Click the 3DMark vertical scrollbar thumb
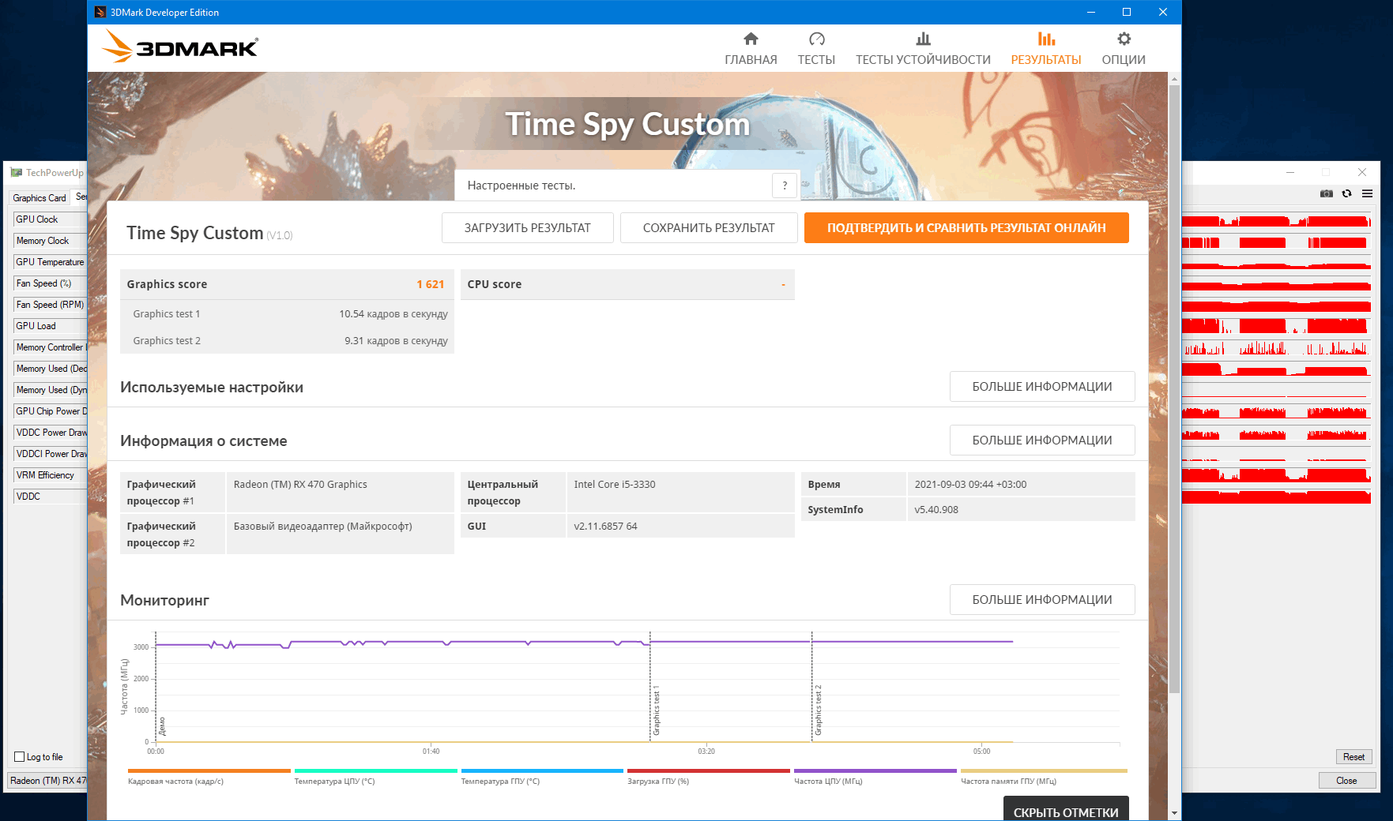Viewport: 1393px width, 821px height. coord(1174,388)
